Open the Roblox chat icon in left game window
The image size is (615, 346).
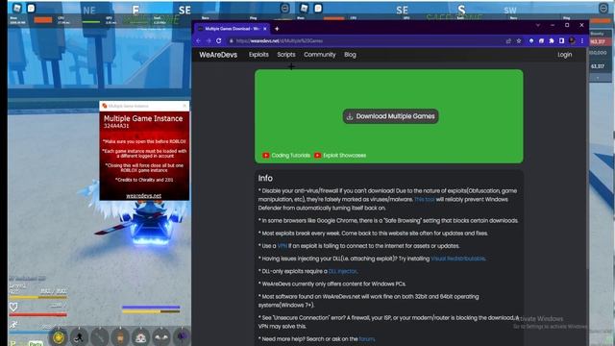click(x=32, y=8)
